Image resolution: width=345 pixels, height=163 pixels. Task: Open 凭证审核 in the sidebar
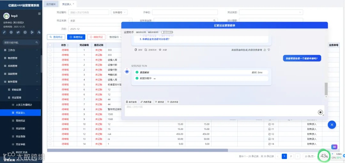tap(20, 144)
